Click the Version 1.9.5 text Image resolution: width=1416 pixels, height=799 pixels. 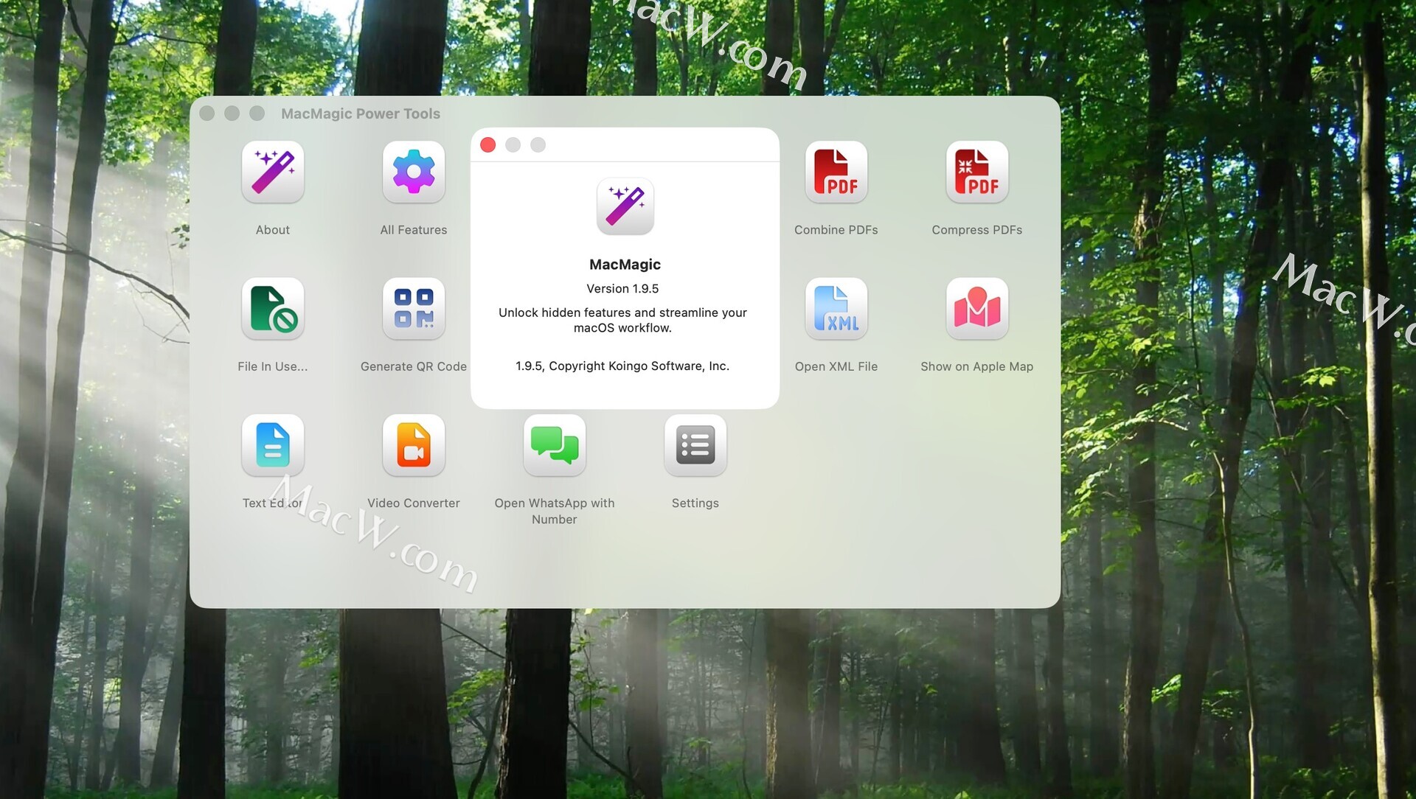622,289
